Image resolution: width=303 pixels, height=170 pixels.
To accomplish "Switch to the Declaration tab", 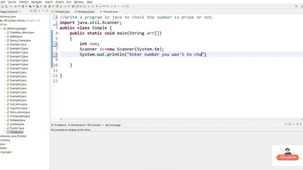I will 77,125.
